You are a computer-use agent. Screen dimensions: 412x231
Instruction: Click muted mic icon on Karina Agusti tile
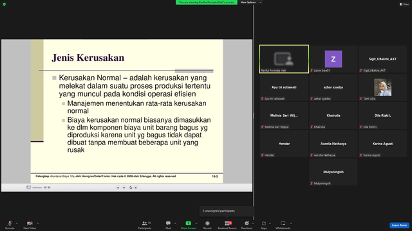tap(361, 155)
